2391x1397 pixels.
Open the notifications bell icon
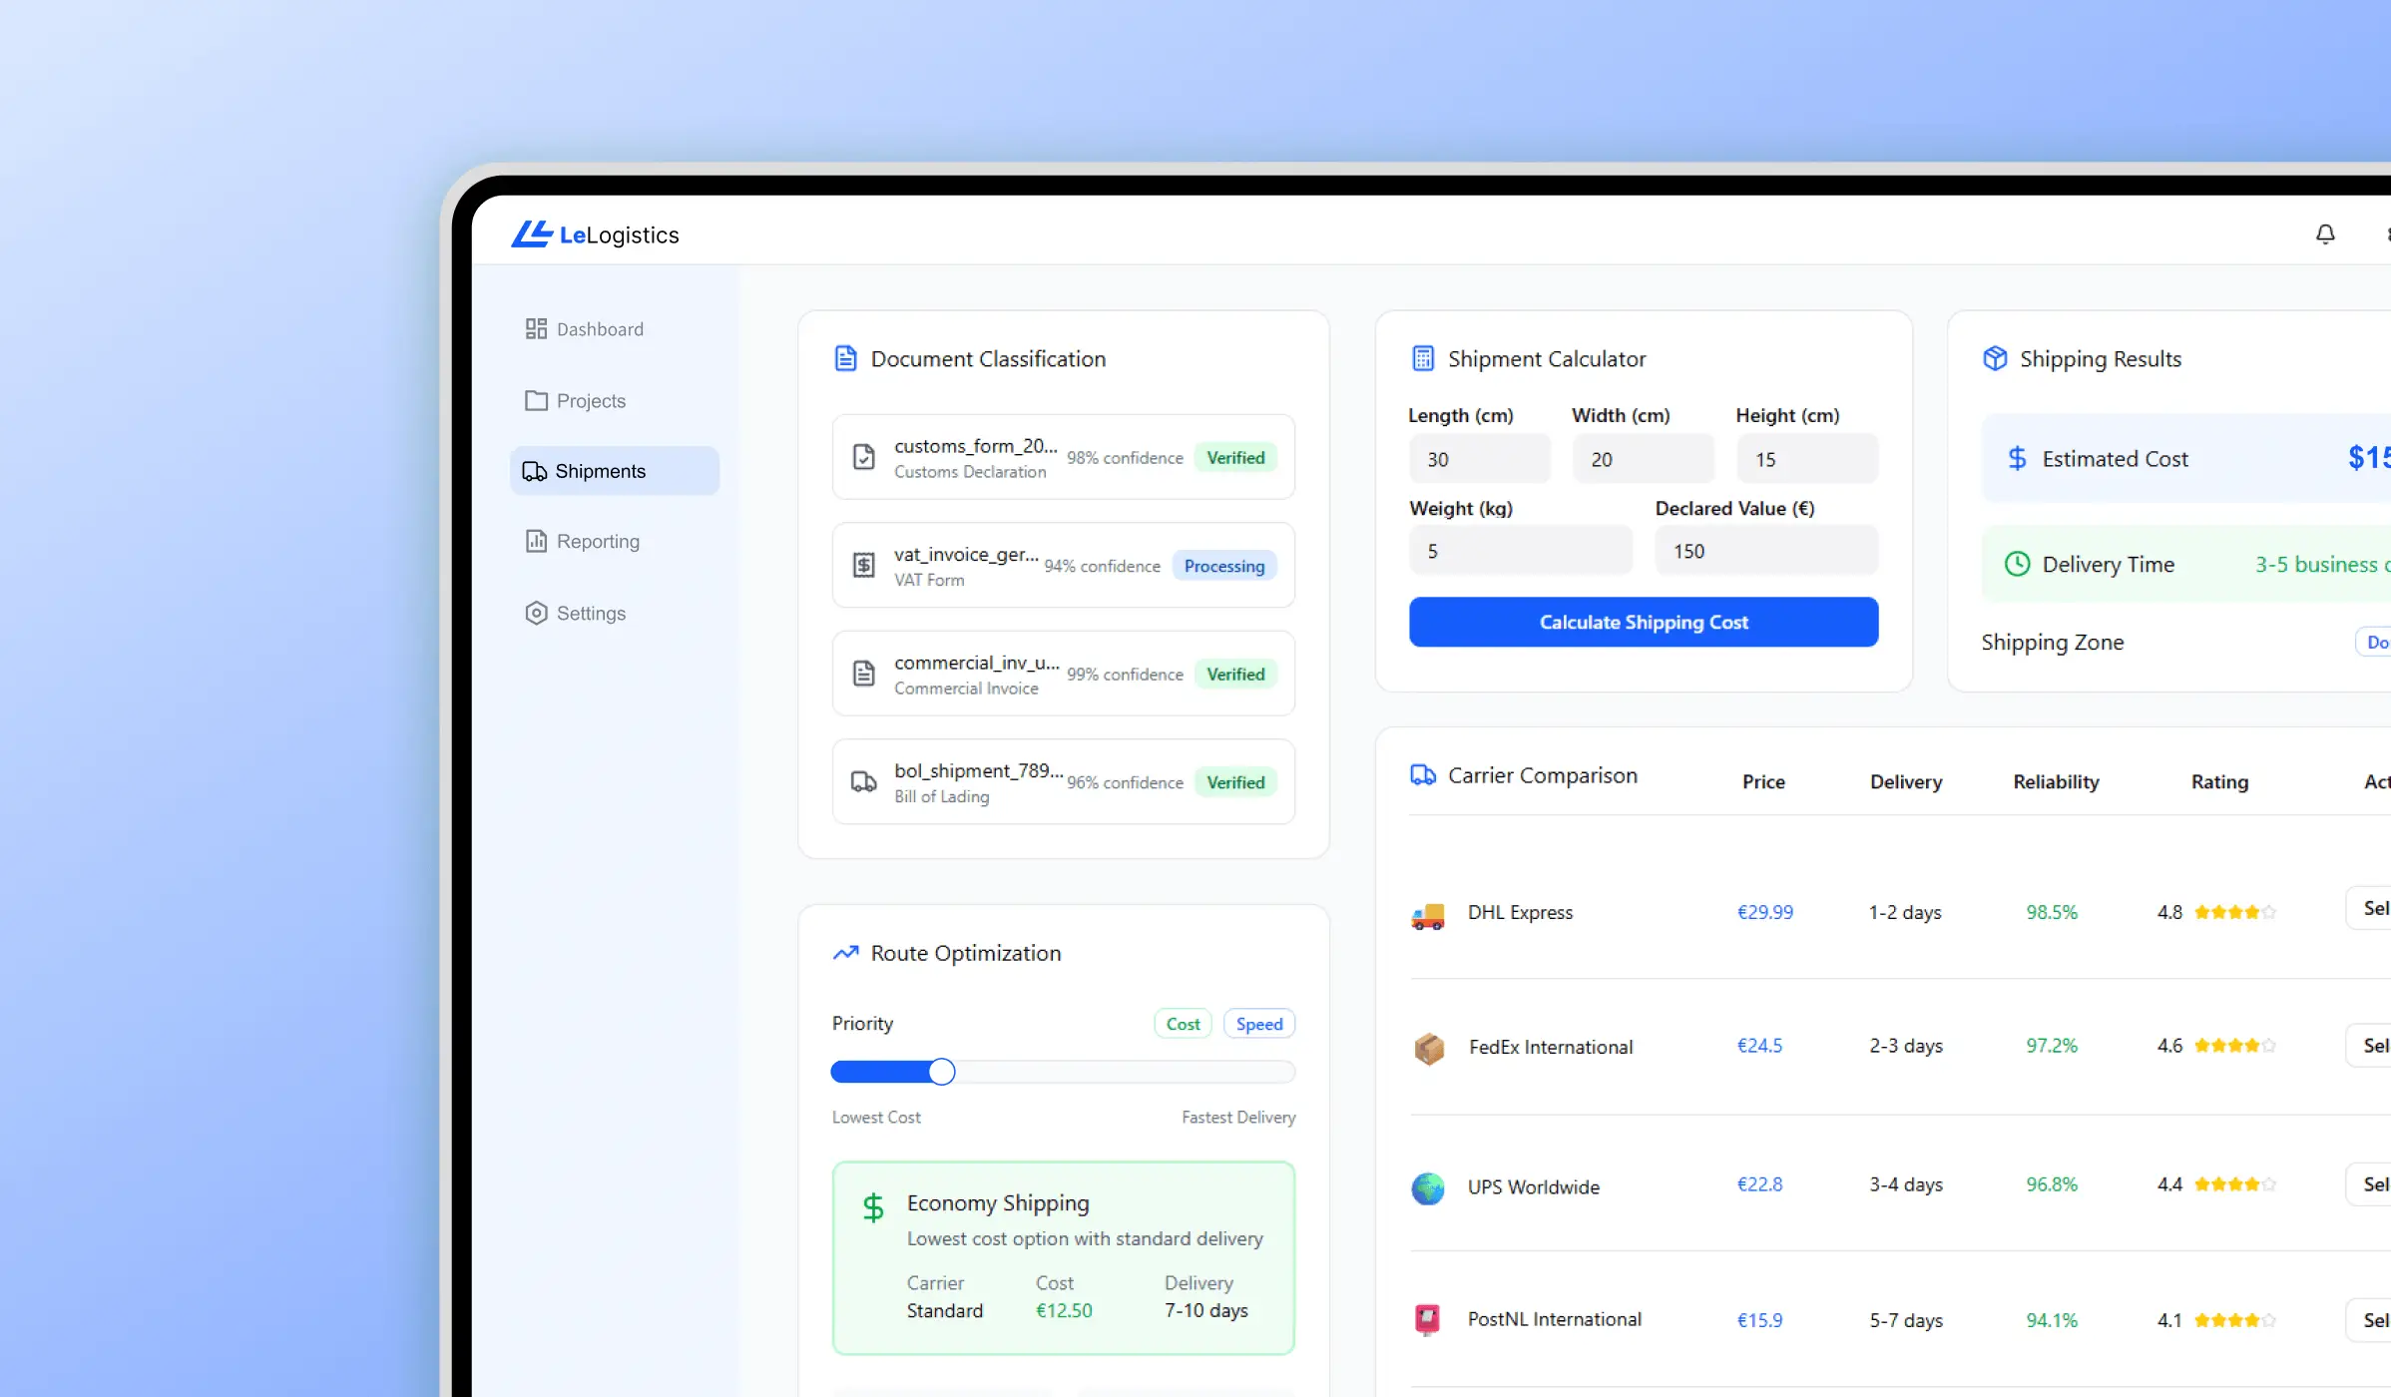2325,233
